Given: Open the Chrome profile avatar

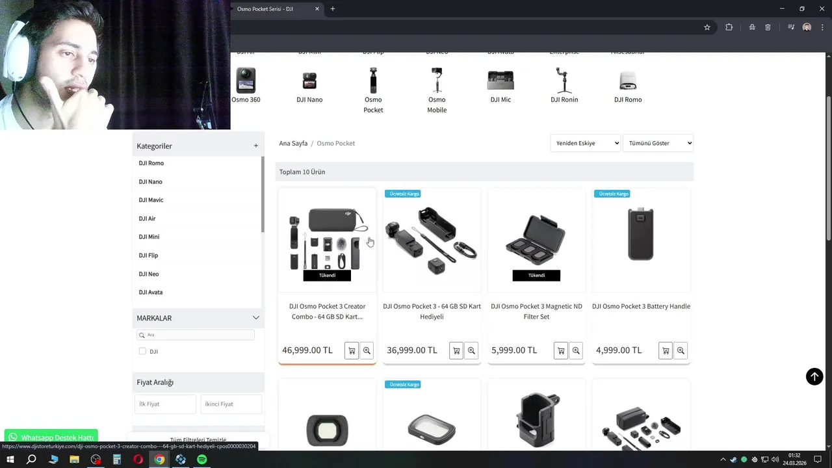Looking at the screenshot, I should (807, 27).
